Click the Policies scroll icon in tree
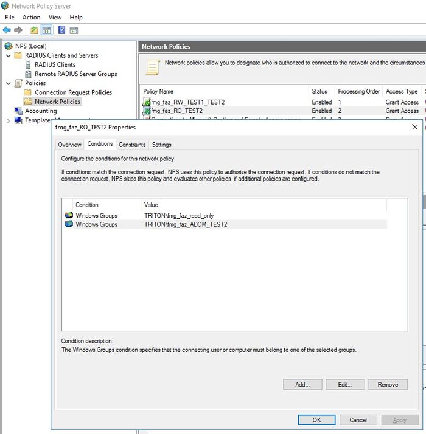Viewport: 426px width, 434px height. (18, 83)
